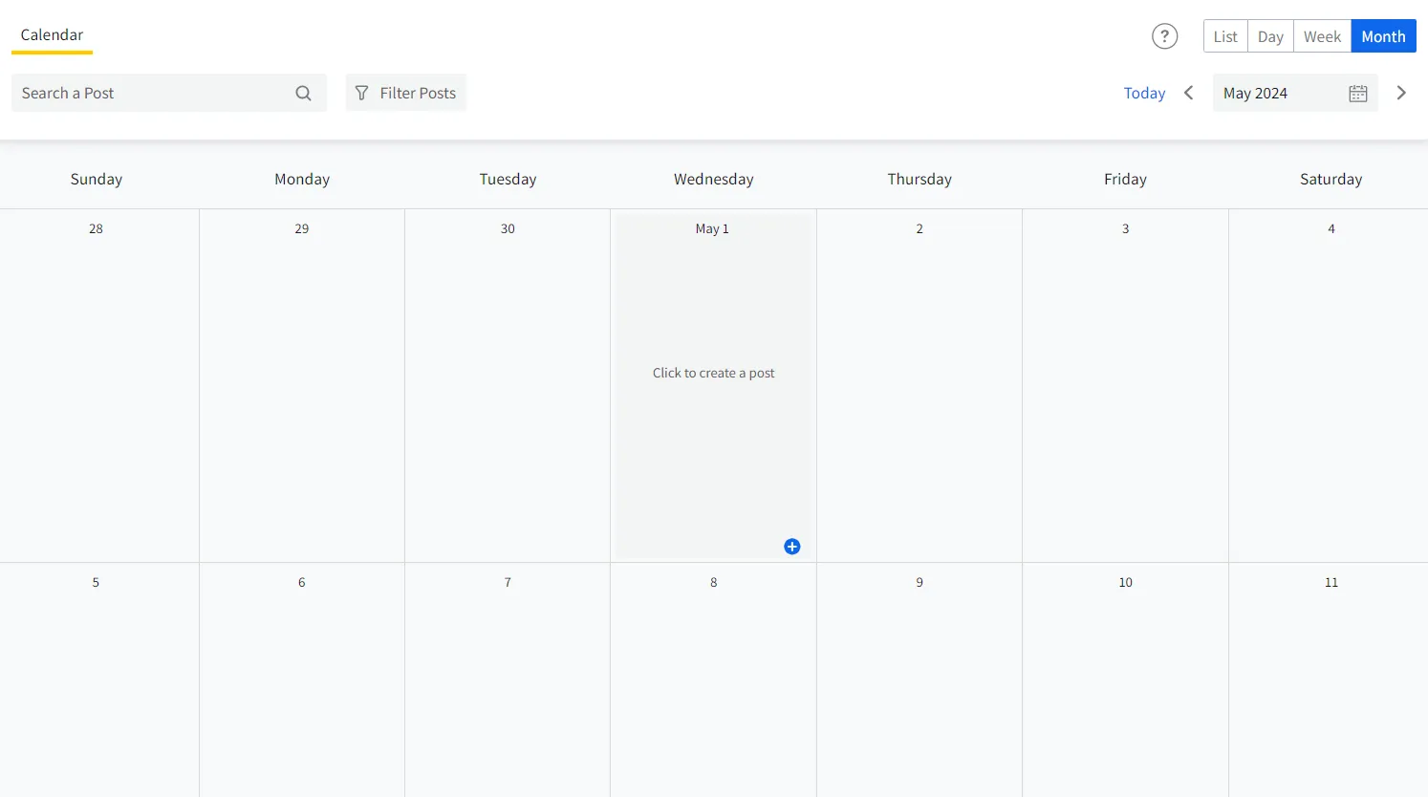Enable the Week view

point(1322,35)
